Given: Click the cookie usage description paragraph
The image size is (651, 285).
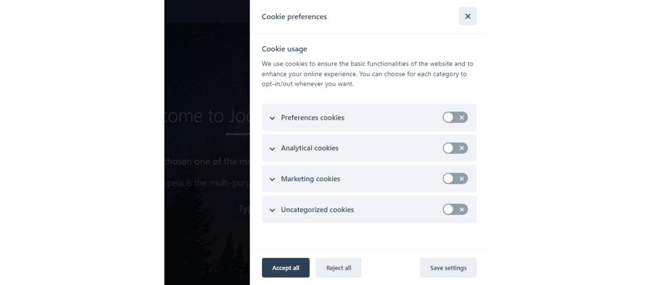Looking at the screenshot, I should 367,74.
